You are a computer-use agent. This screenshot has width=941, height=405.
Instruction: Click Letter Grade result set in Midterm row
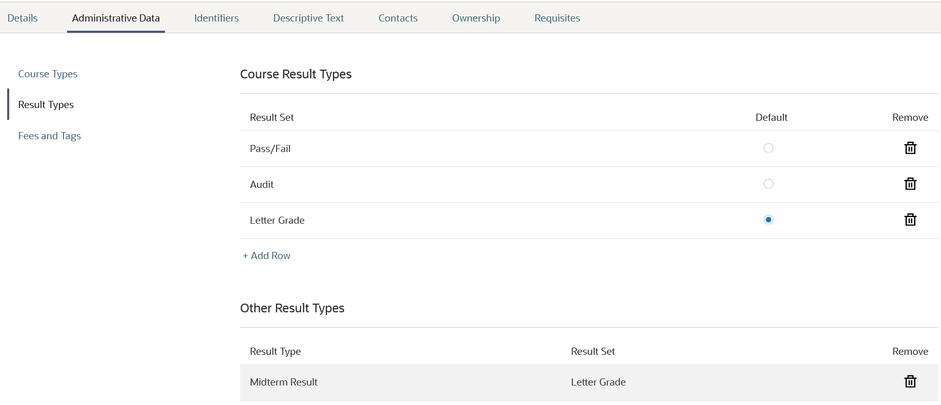pyautogui.click(x=598, y=382)
